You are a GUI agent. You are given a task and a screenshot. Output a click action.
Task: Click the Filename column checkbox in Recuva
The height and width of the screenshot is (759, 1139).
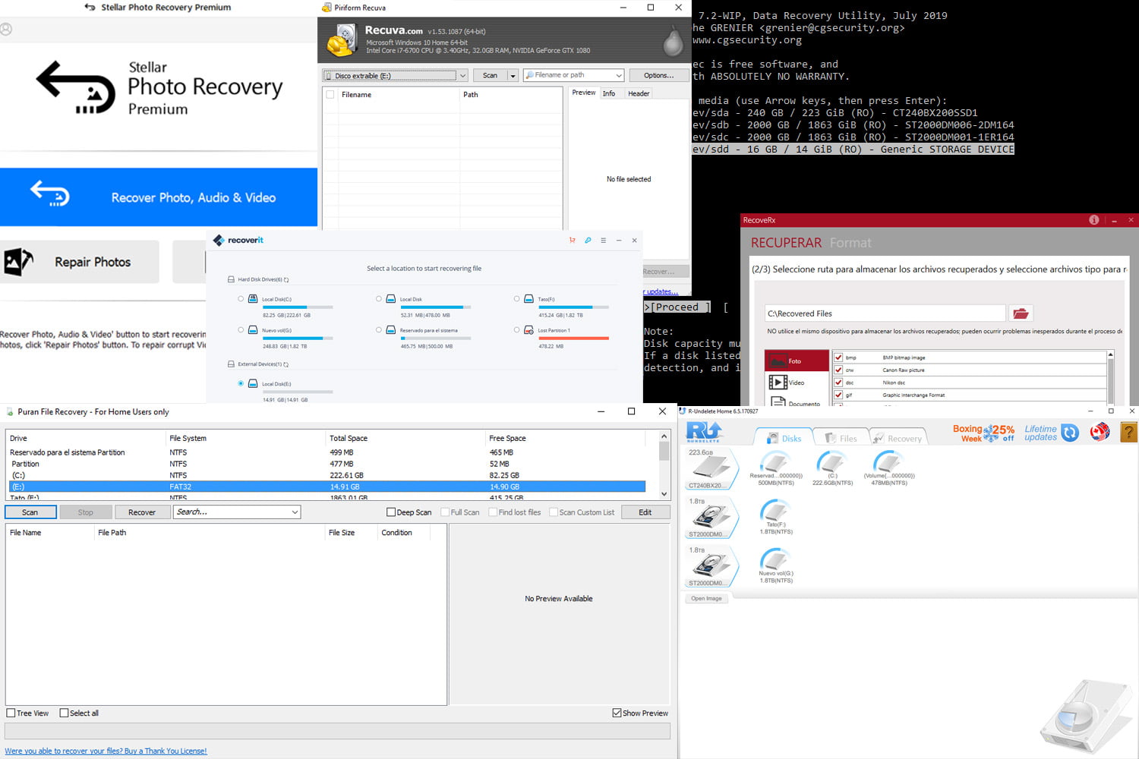tap(330, 95)
